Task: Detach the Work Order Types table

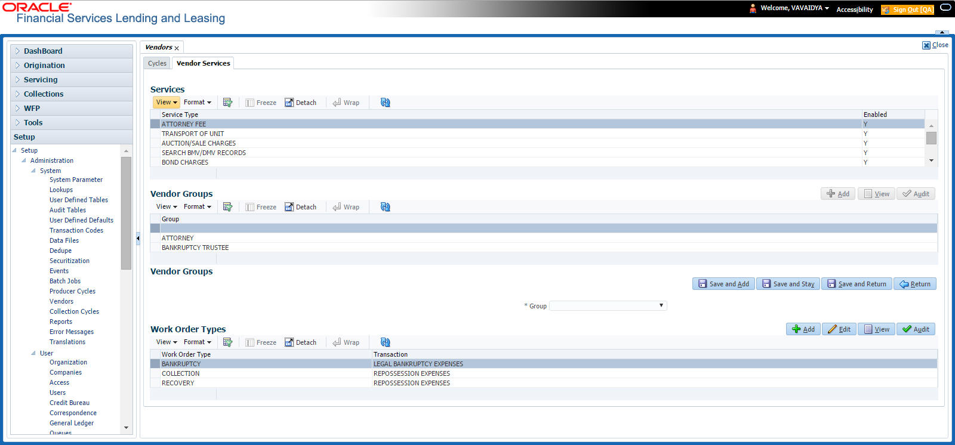Action: click(x=300, y=342)
